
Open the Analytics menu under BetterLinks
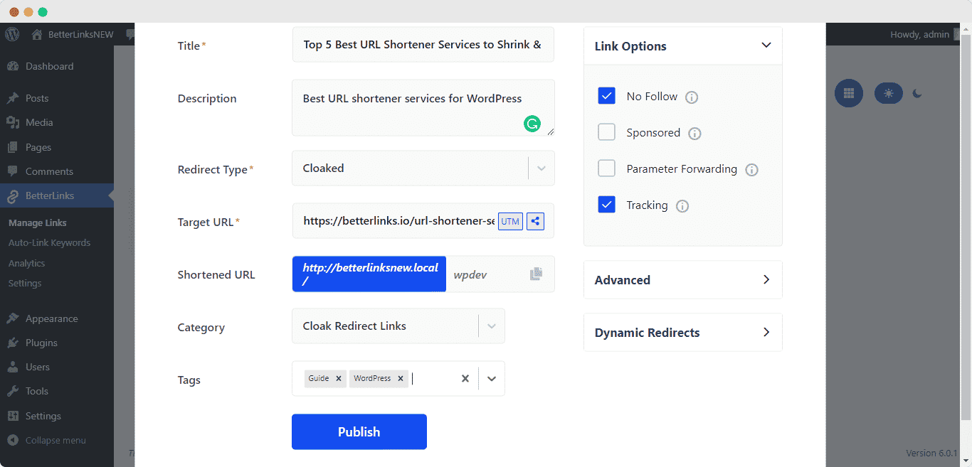(26, 262)
